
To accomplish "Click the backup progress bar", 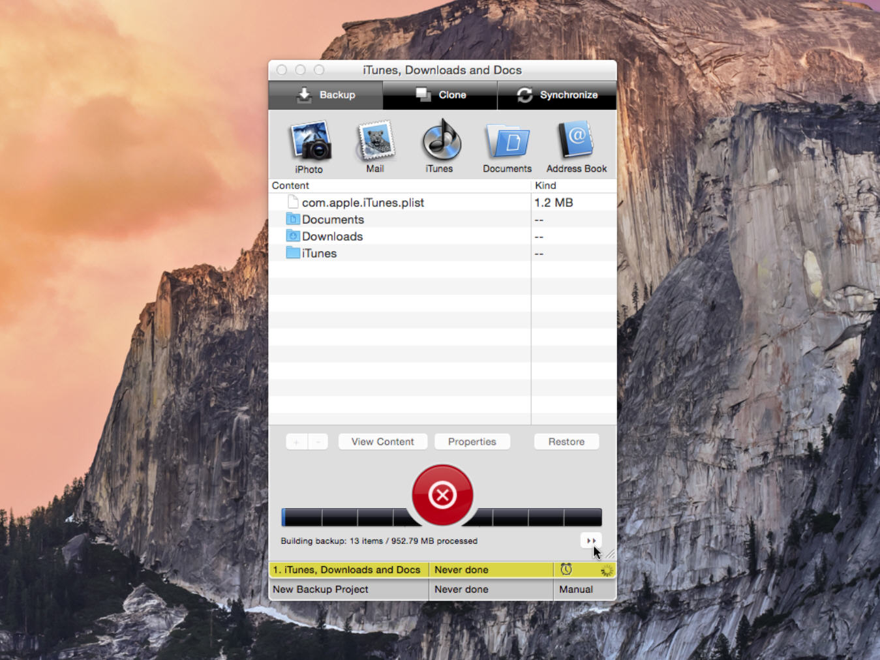I will (442, 518).
